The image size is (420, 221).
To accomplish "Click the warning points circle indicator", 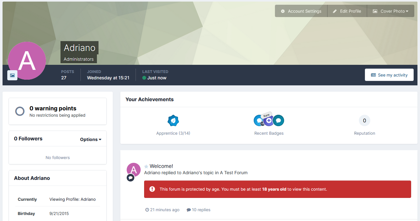I will [x=20, y=111].
